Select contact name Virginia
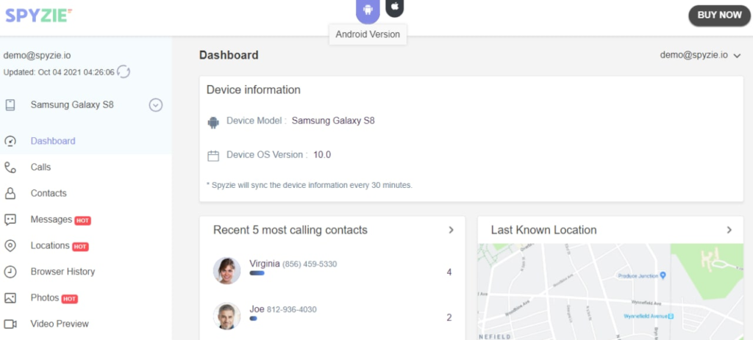This screenshot has height=340, width=753. [x=265, y=264]
